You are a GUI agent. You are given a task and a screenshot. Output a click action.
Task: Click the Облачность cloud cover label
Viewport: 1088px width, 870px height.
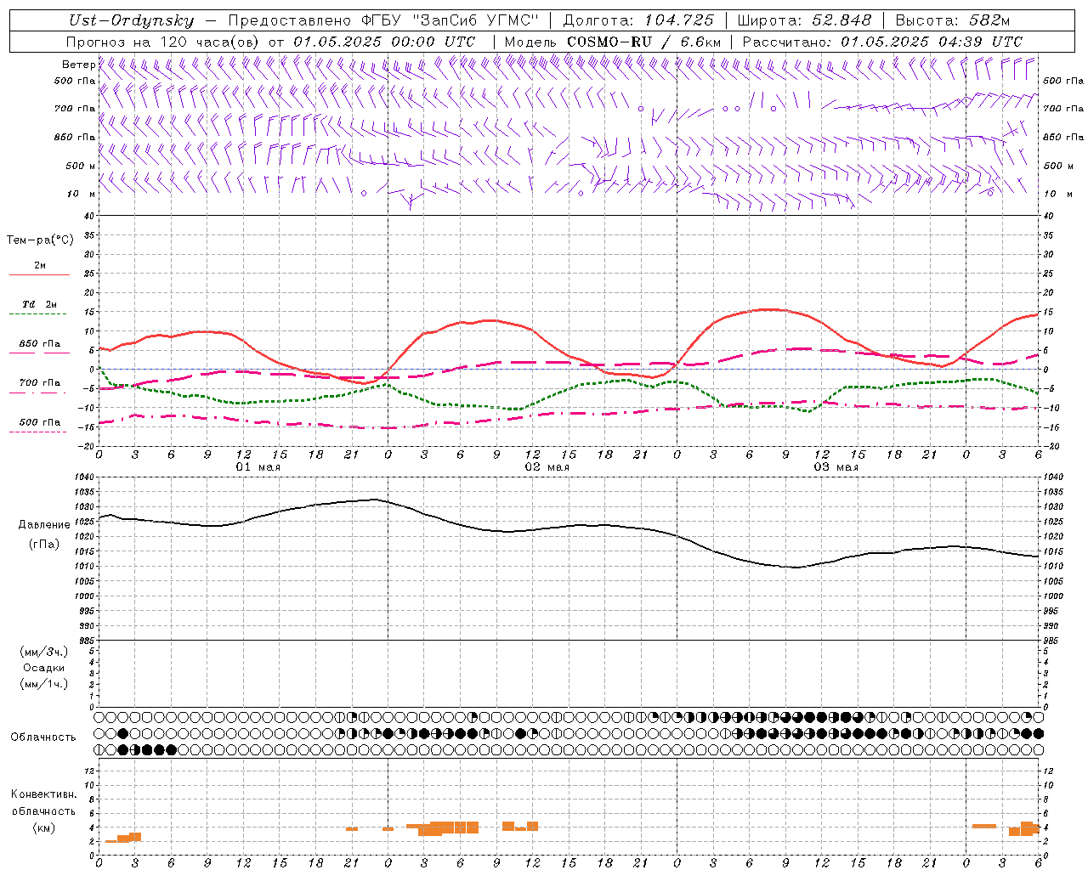[x=43, y=737]
